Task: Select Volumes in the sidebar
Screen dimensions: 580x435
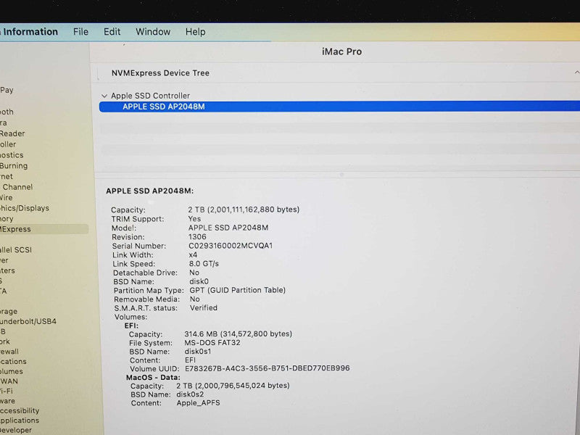Action: tap(12, 371)
